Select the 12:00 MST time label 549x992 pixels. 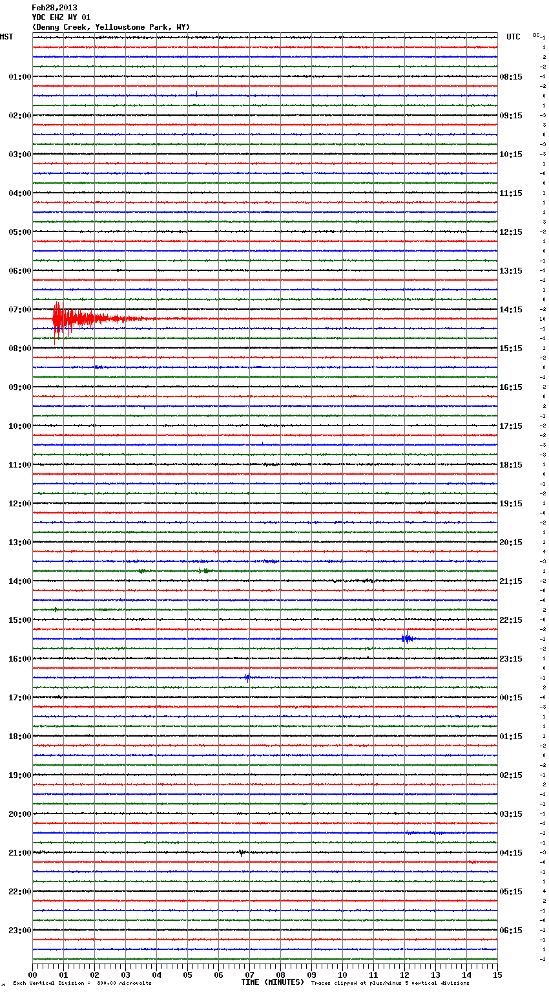click(20, 504)
